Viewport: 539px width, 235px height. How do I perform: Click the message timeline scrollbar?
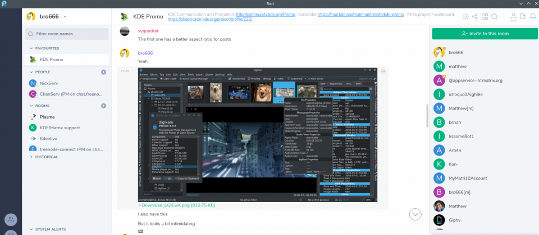[427, 115]
